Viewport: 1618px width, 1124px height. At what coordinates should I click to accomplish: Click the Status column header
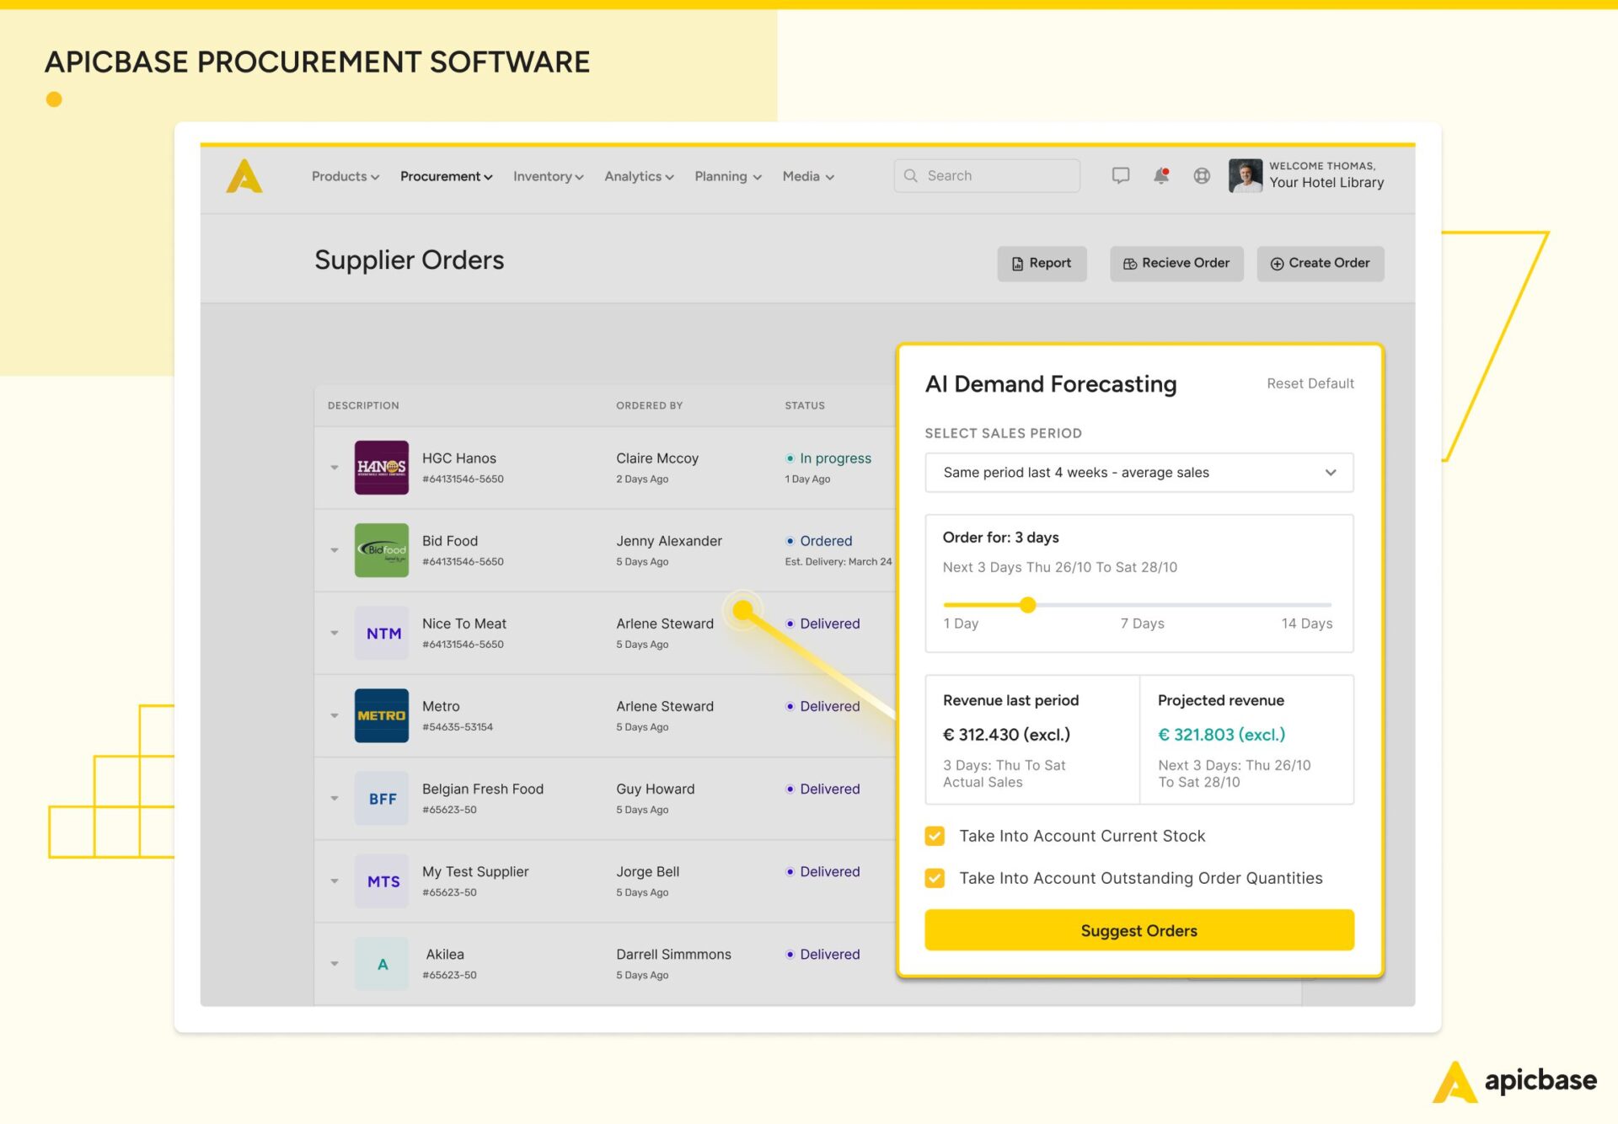805,405
